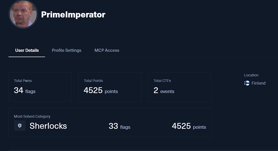Click the Total CTFs label
This screenshot has width=278, height=151.
162,81
